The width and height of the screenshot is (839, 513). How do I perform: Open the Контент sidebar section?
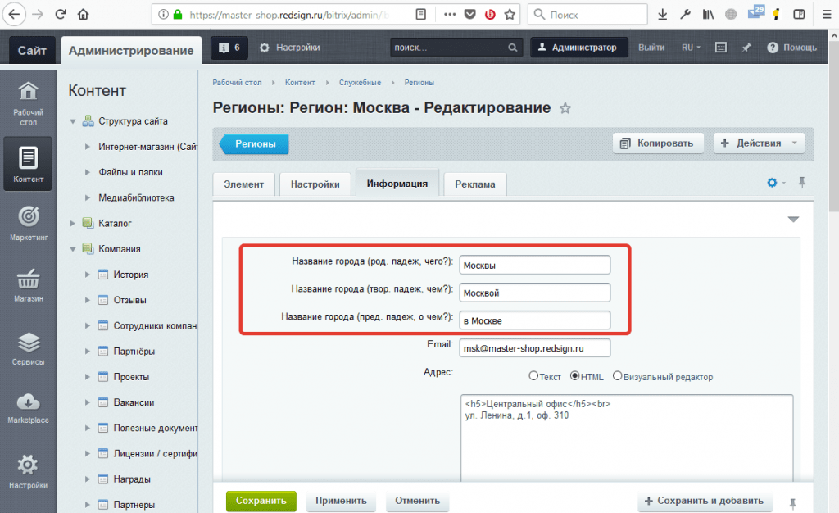point(28,163)
